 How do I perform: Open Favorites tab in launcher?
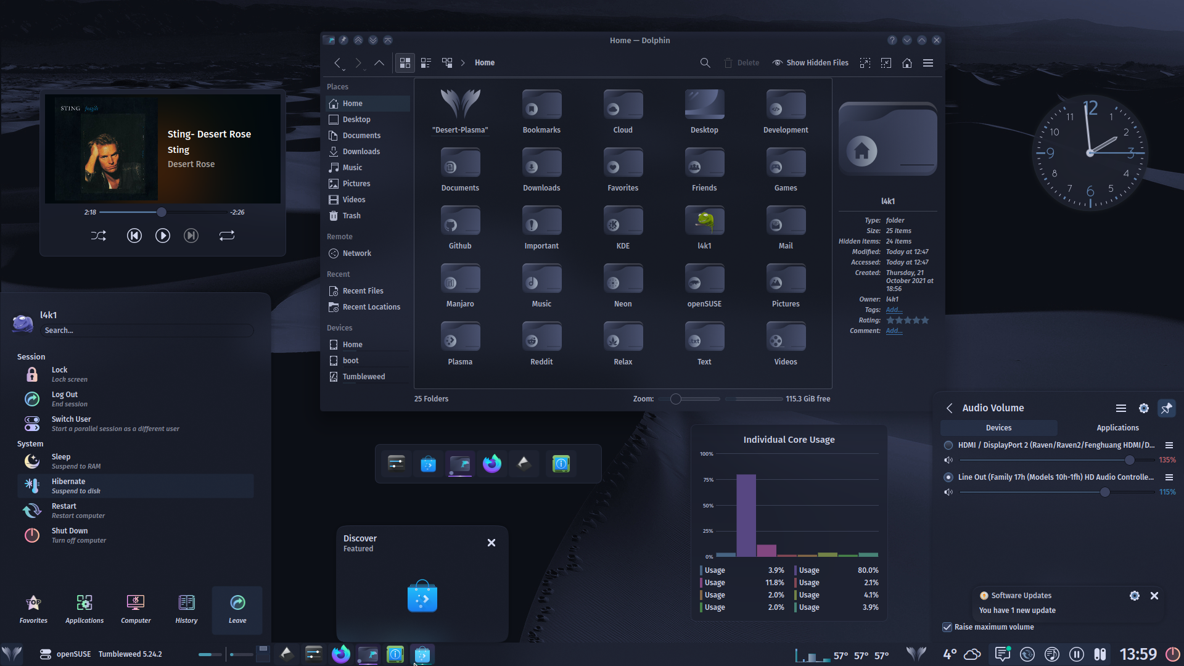(x=33, y=609)
